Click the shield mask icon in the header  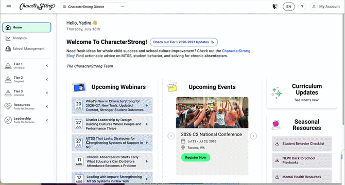pos(275,7)
